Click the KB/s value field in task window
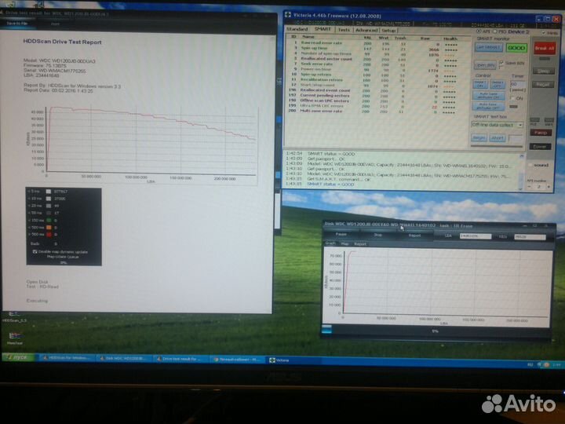The width and height of the screenshot is (565, 424). [530, 237]
